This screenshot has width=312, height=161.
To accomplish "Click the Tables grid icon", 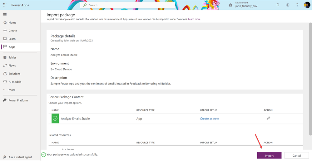I will 5,57.
